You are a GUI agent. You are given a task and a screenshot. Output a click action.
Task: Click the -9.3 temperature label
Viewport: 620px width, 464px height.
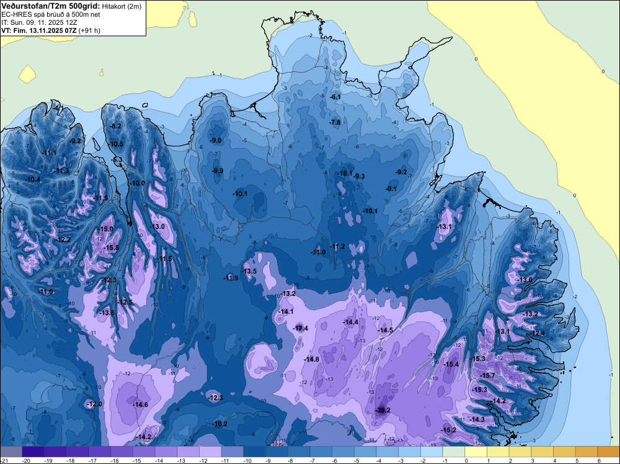[358, 176]
